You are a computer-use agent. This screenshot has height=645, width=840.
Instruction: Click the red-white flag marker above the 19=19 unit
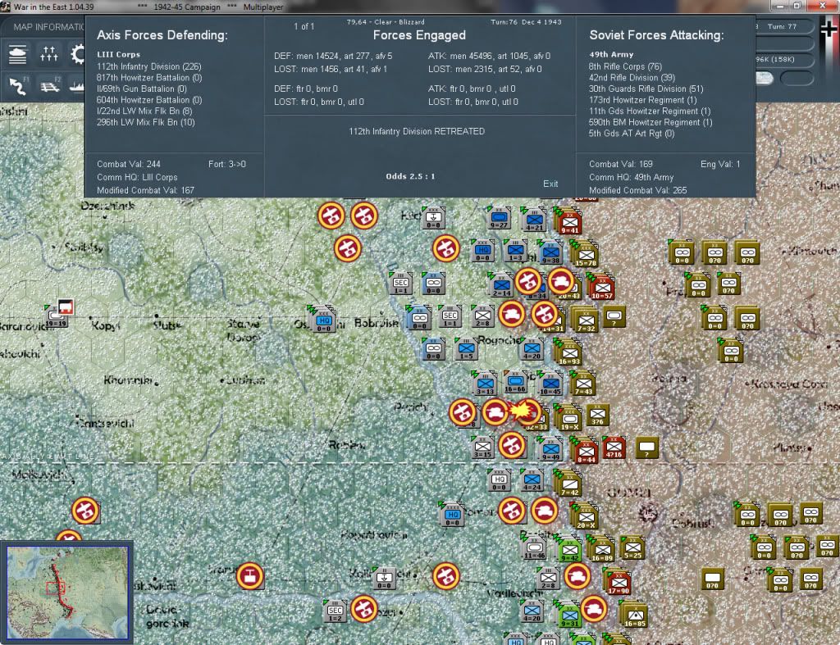66,307
